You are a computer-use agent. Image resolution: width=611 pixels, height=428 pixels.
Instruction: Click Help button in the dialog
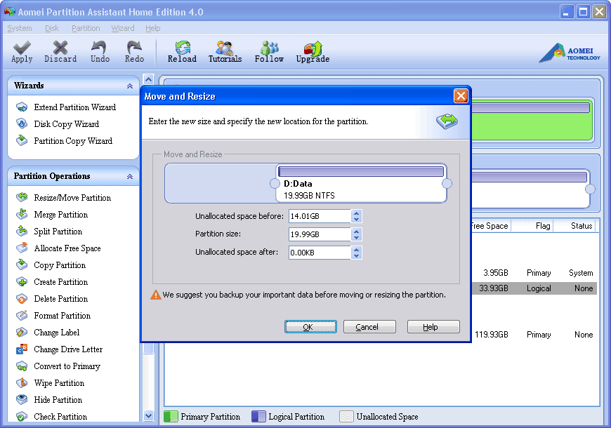coord(433,327)
